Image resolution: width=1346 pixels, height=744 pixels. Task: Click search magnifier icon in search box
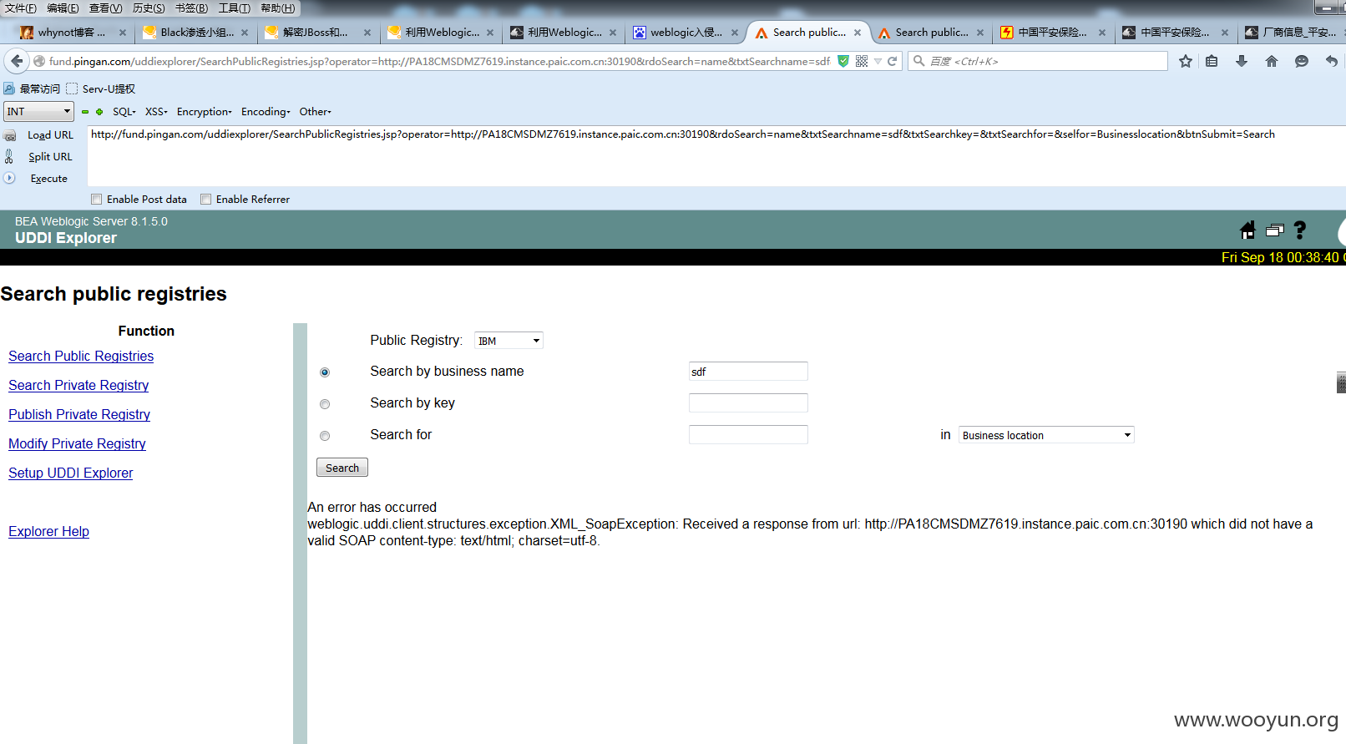tap(919, 61)
